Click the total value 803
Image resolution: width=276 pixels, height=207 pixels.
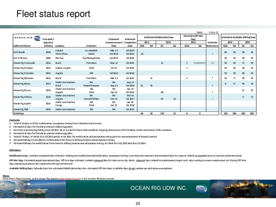click(x=252, y=114)
